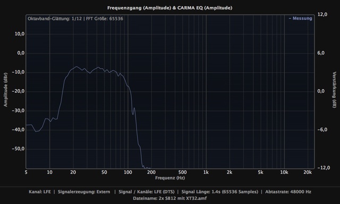This screenshot has height=204, width=340.
Task: Click the Frequenz (Hz) axis label
Action: point(170,178)
